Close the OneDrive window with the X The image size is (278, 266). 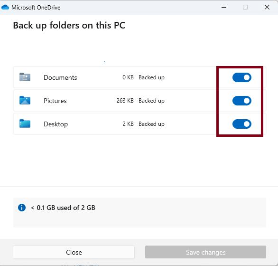(x=267, y=7)
